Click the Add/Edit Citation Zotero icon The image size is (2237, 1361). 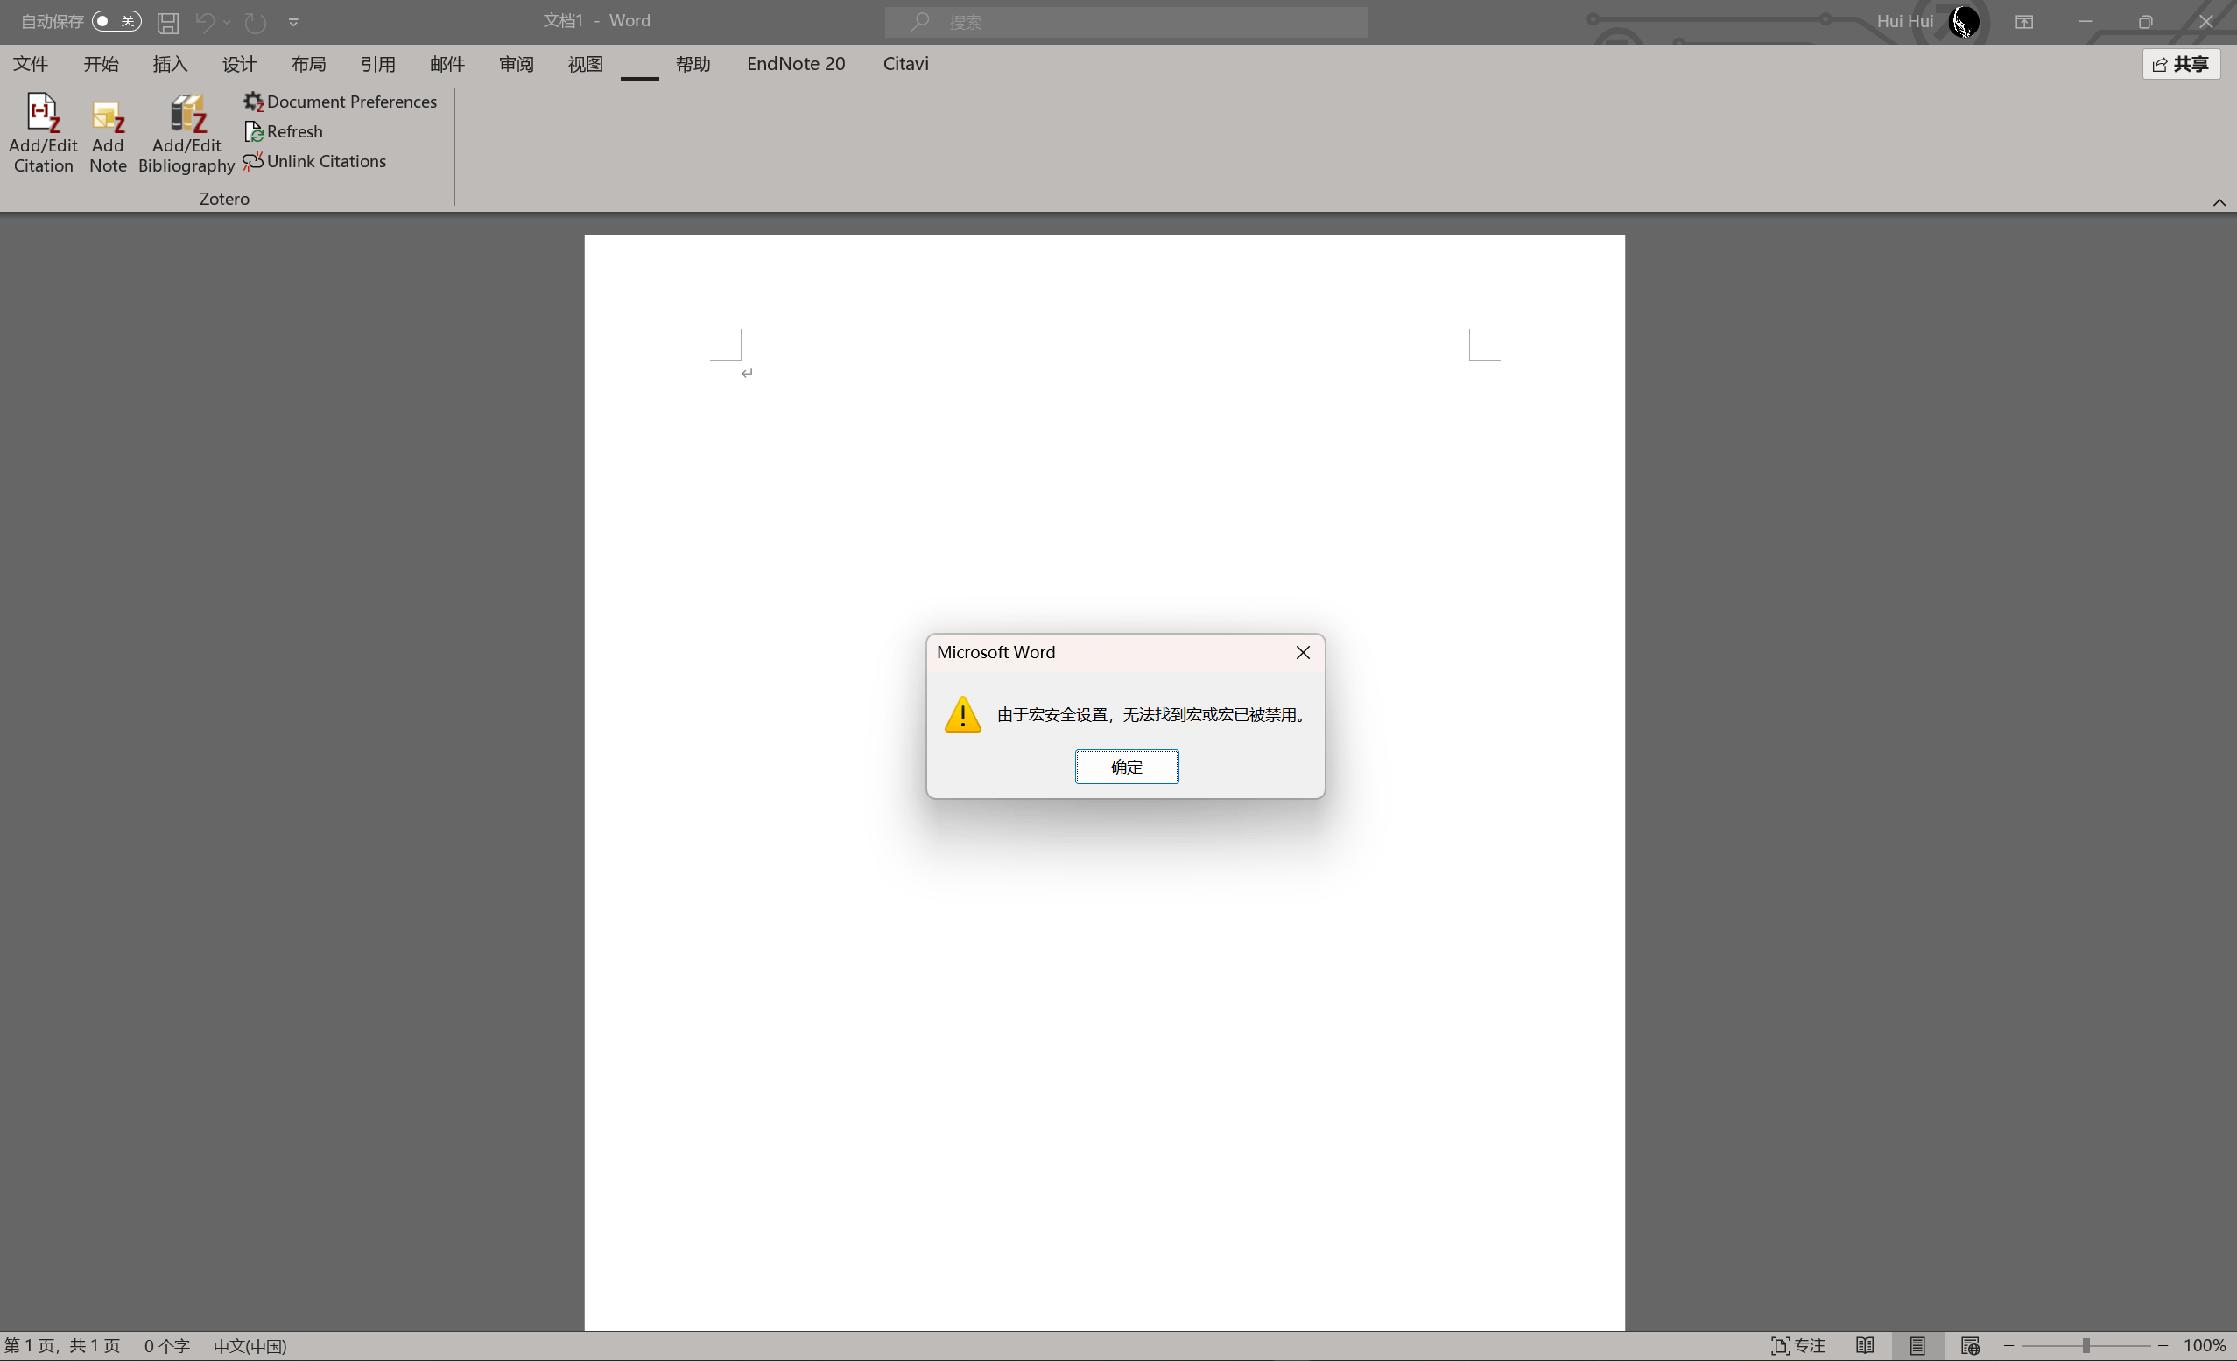coord(43,114)
